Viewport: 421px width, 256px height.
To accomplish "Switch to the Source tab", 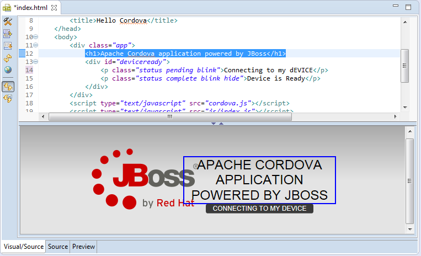I will [x=58, y=246].
